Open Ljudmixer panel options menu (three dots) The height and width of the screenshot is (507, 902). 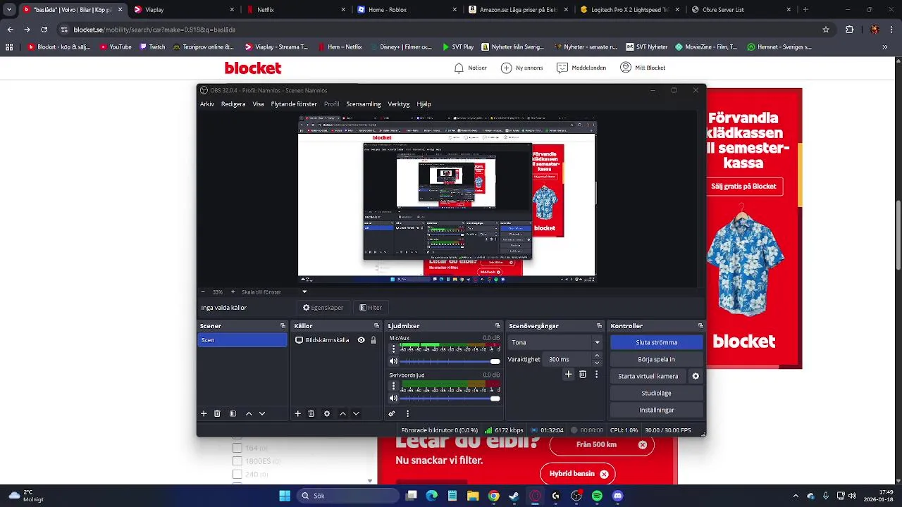click(x=407, y=413)
